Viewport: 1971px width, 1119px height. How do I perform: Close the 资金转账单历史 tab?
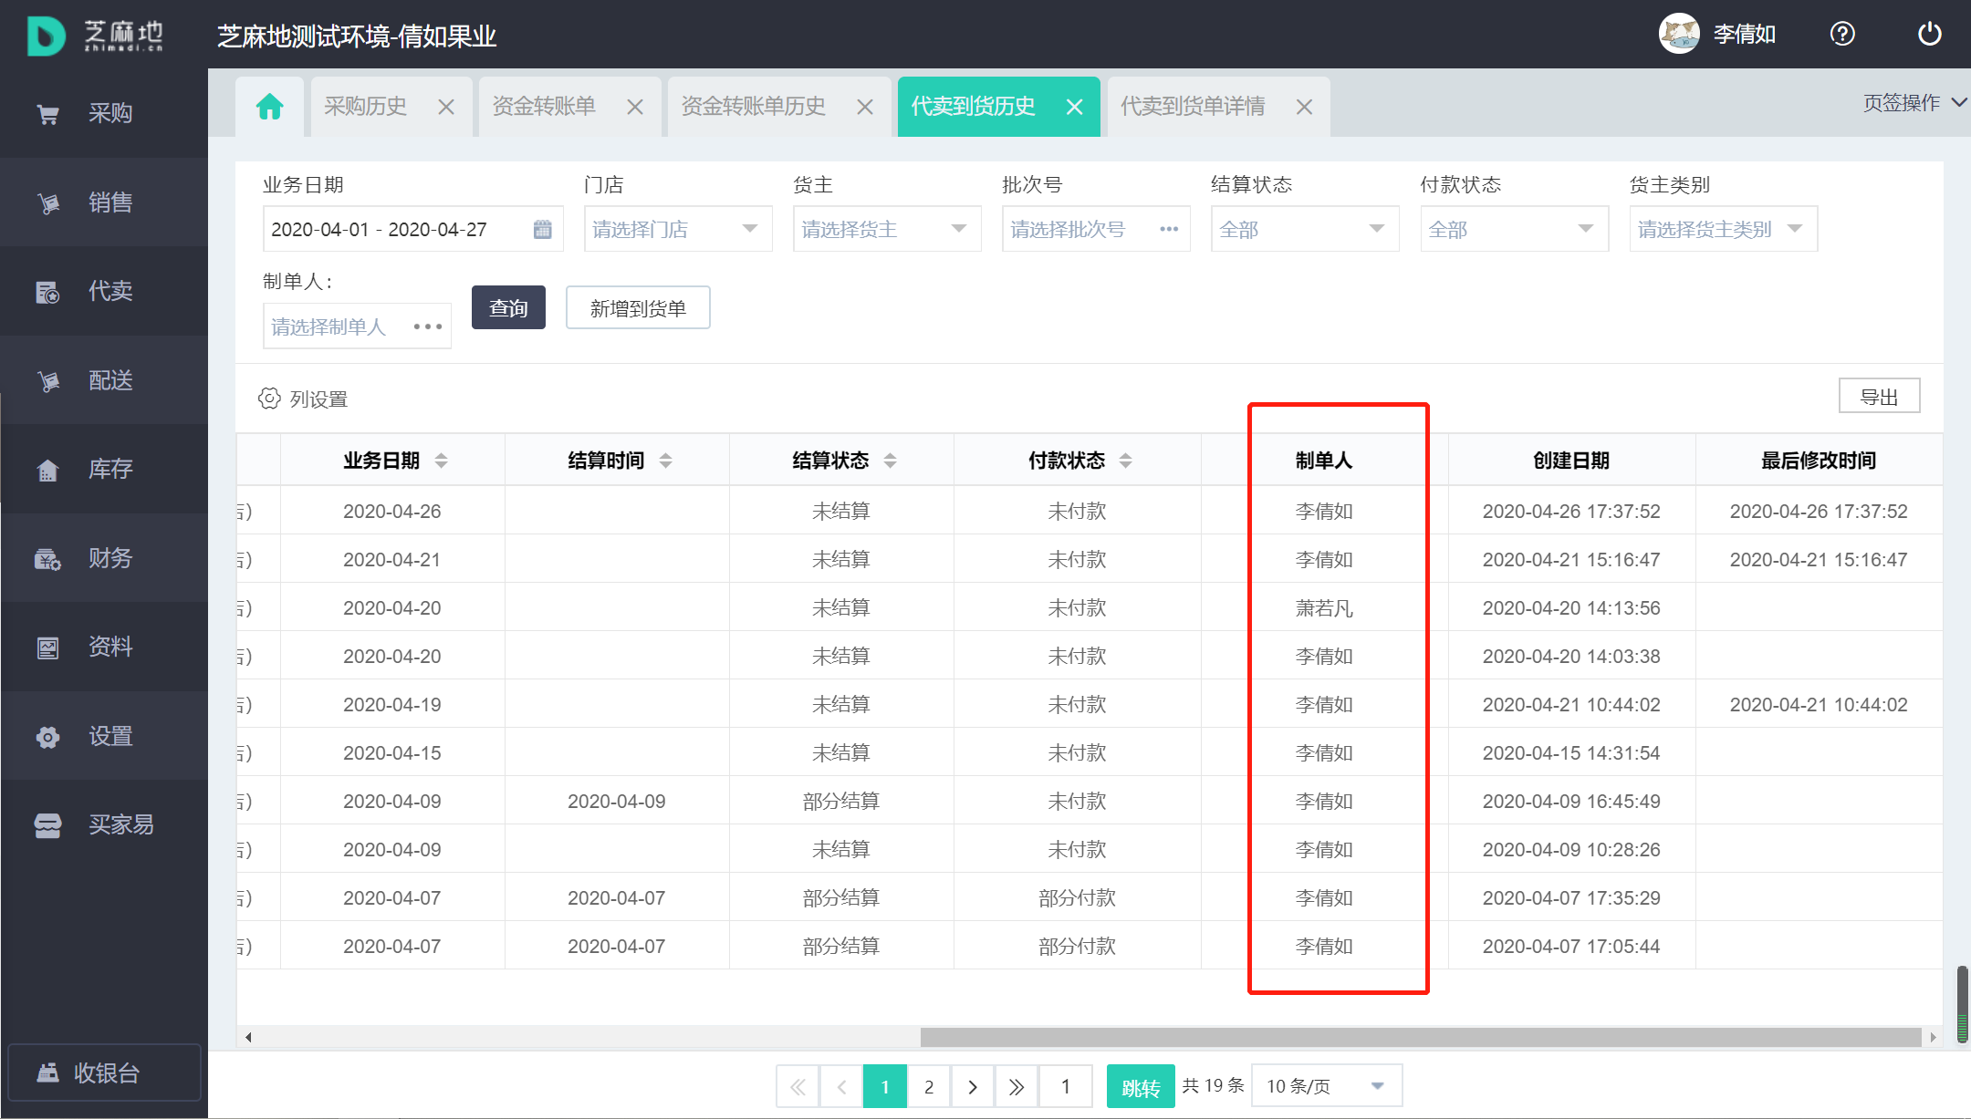tap(865, 107)
